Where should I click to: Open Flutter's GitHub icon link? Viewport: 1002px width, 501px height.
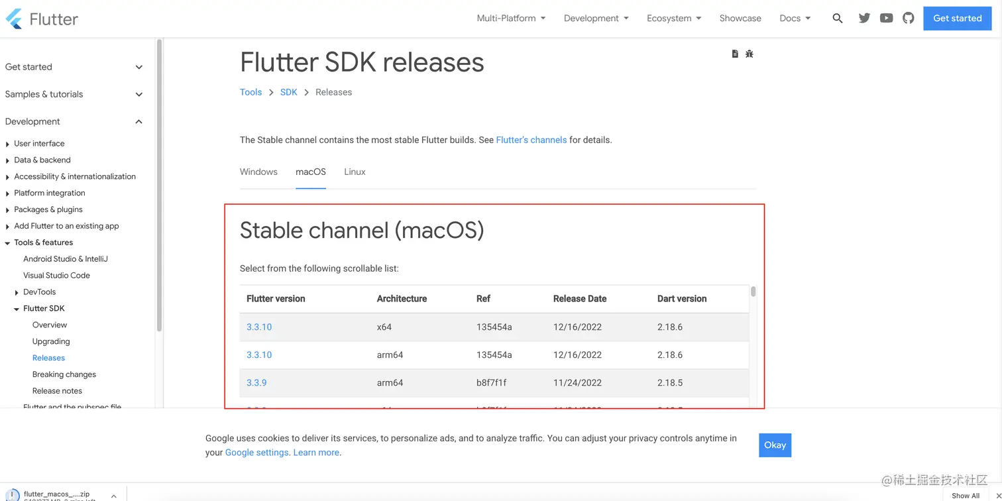click(909, 19)
